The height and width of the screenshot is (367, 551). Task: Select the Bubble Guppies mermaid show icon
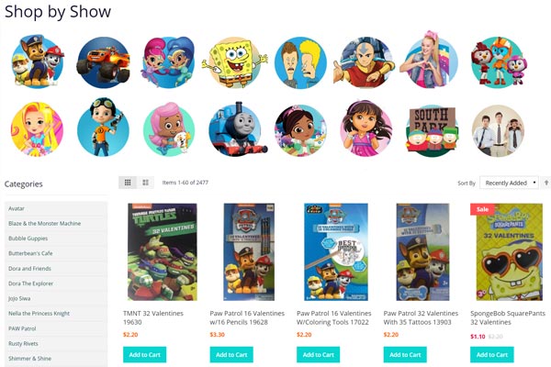point(169,129)
